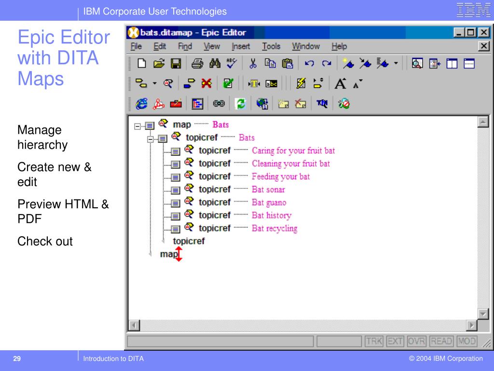The height and width of the screenshot is (371, 494).
Task: Toggle the READ status indicator
Action: pos(441,342)
